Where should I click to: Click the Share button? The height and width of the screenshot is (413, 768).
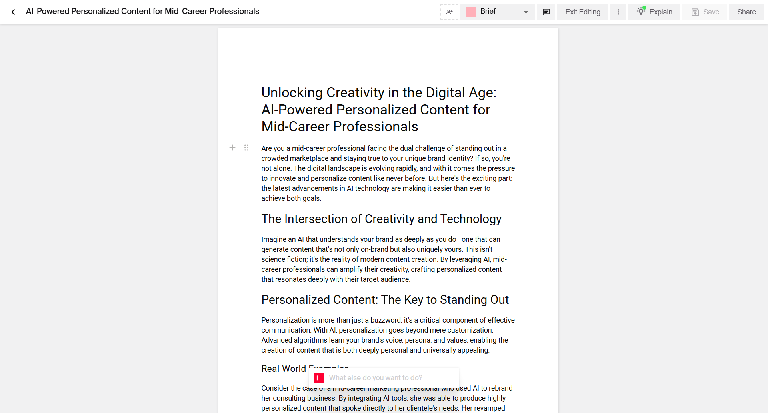pos(746,12)
